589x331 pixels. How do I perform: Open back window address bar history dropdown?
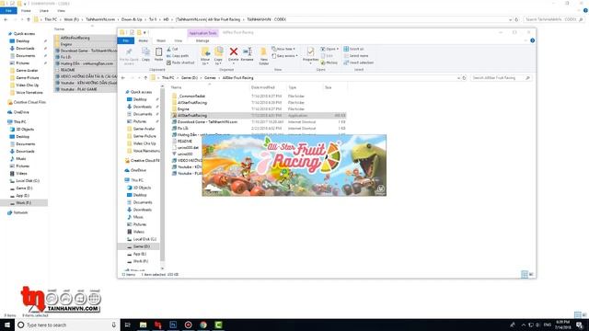click(510, 19)
